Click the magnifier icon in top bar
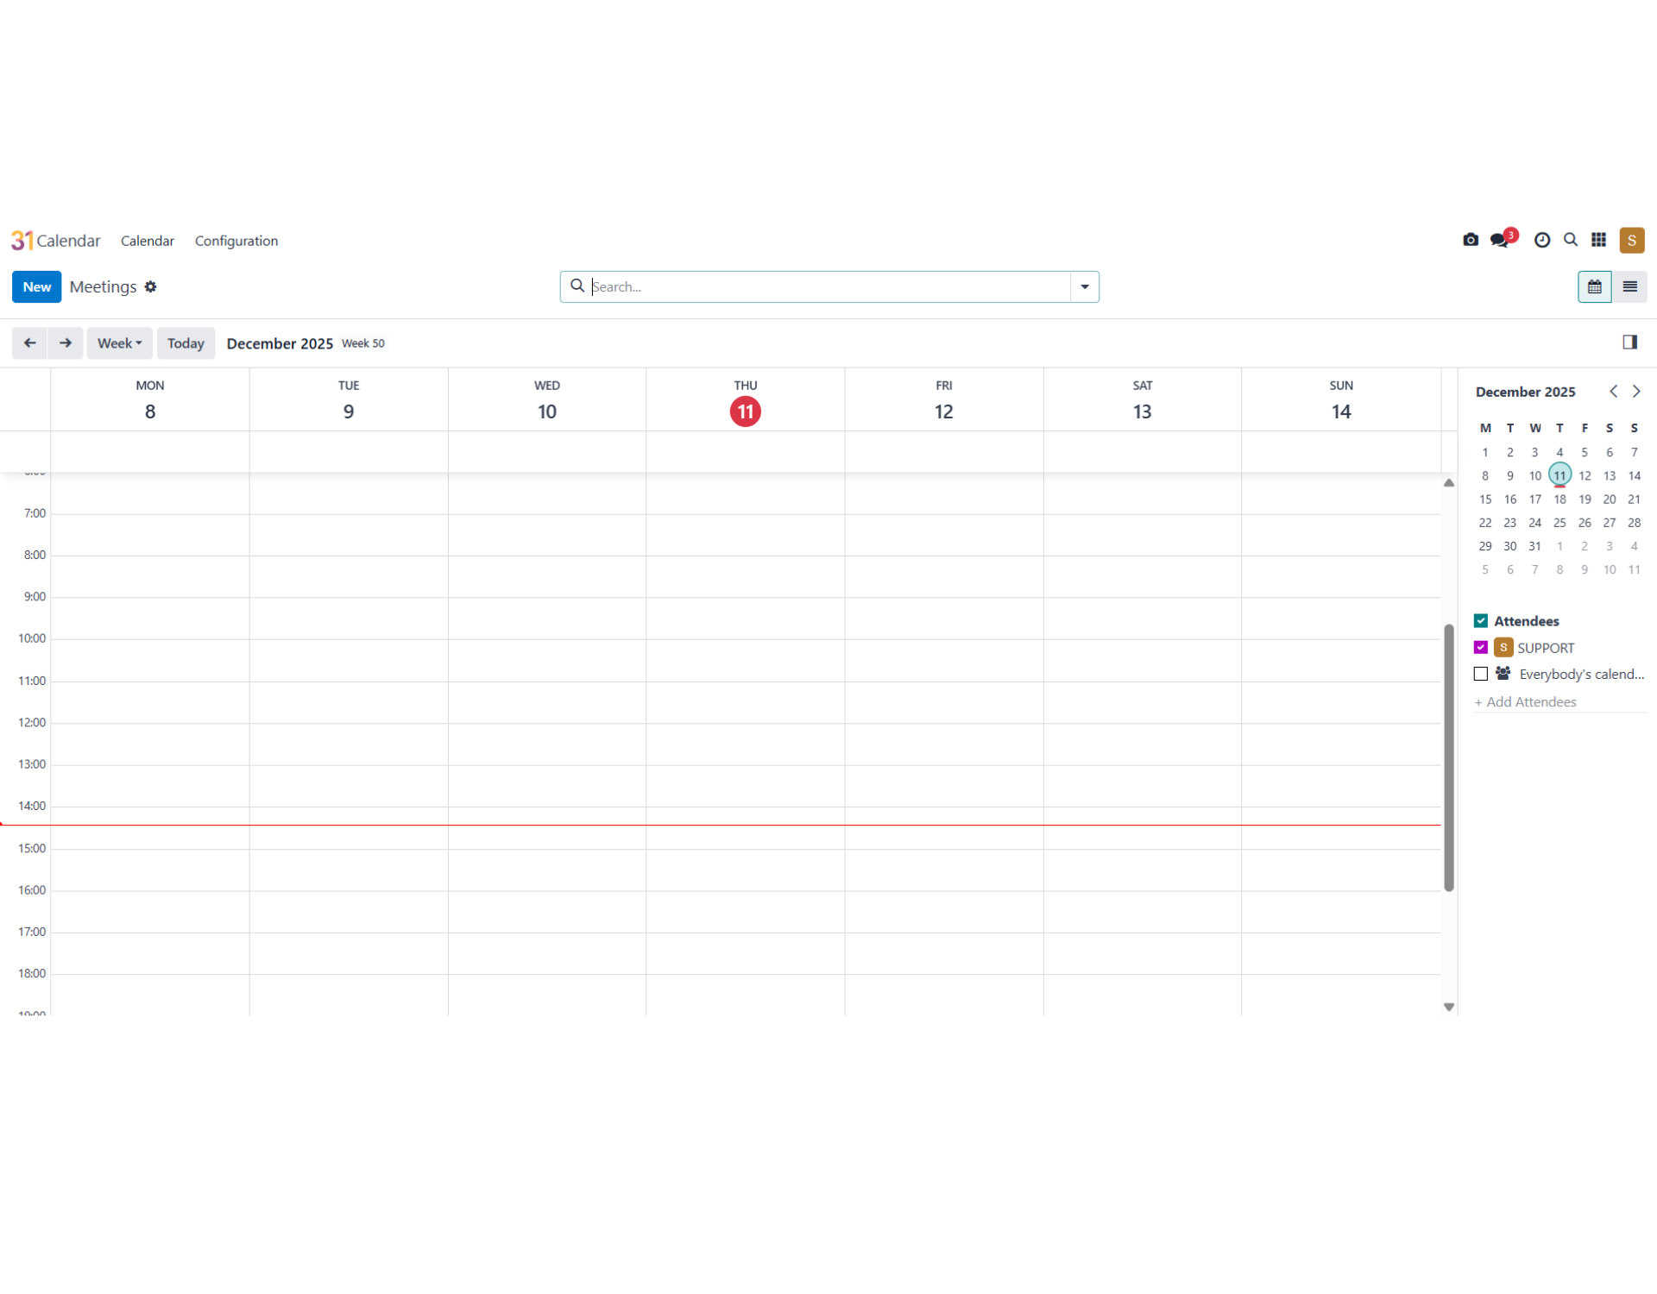This screenshot has height=1294, width=1657. pyautogui.click(x=1571, y=240)
